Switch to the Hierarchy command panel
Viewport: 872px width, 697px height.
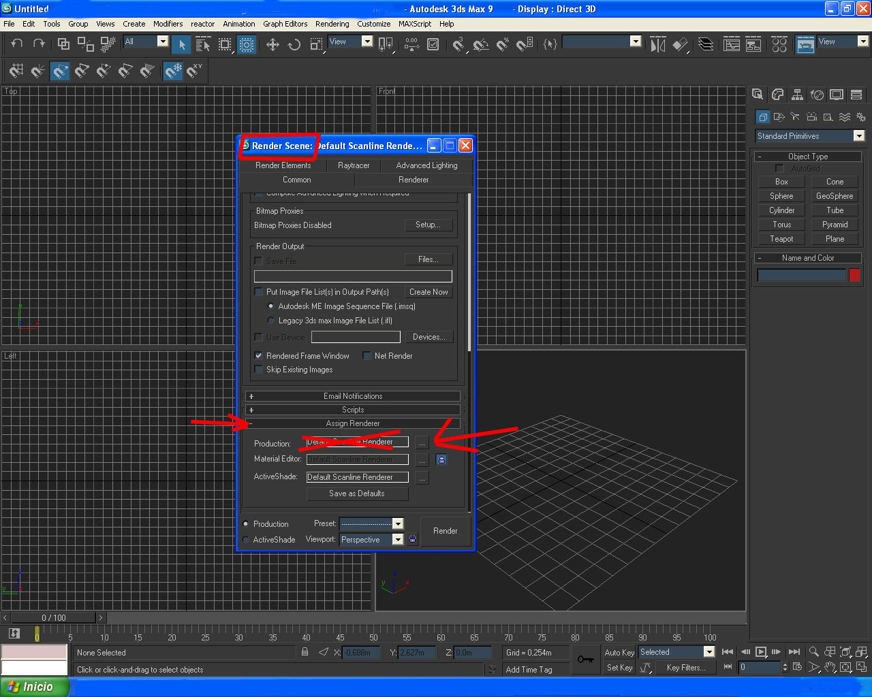click(x=797, y=95)
